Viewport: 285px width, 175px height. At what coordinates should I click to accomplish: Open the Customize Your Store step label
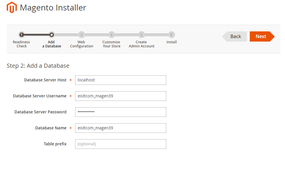tap(111, 44)
